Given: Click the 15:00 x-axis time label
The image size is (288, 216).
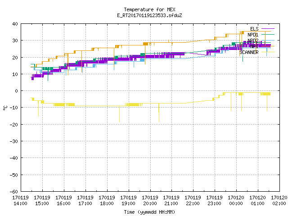Looking at the screenshot, I should click(x=42, y=204).
